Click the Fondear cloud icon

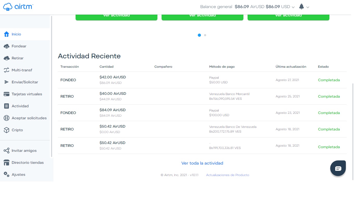[7, 46]
